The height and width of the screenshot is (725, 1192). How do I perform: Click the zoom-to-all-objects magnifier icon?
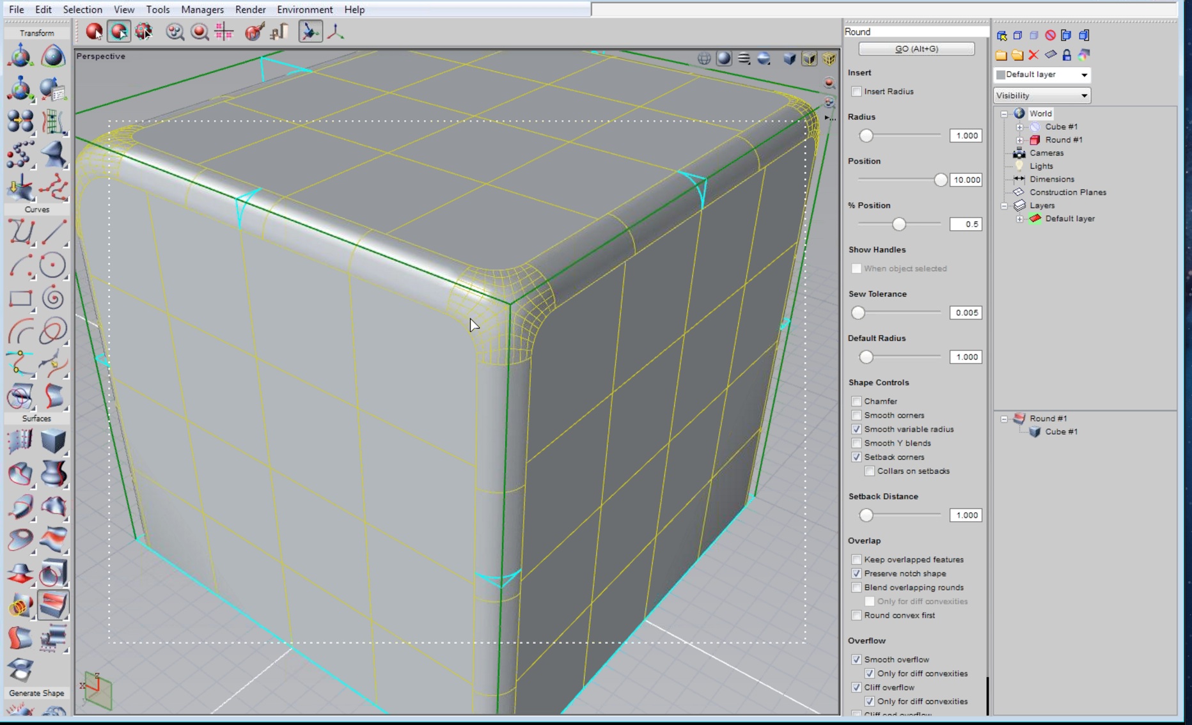tap(175, 31)
